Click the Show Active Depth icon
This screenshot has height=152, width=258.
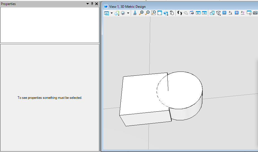[x=243, y=13]
